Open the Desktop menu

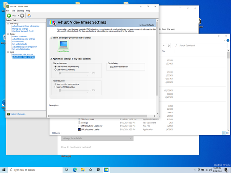click(20, 11)
